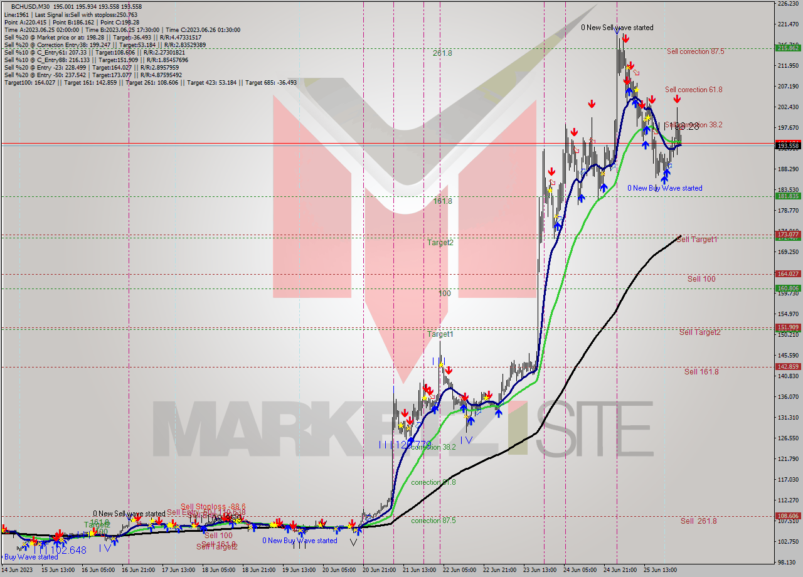803x577 pixels.
Task: Select the green 'correction 61.8' label
Action: (x=433, y=482)
